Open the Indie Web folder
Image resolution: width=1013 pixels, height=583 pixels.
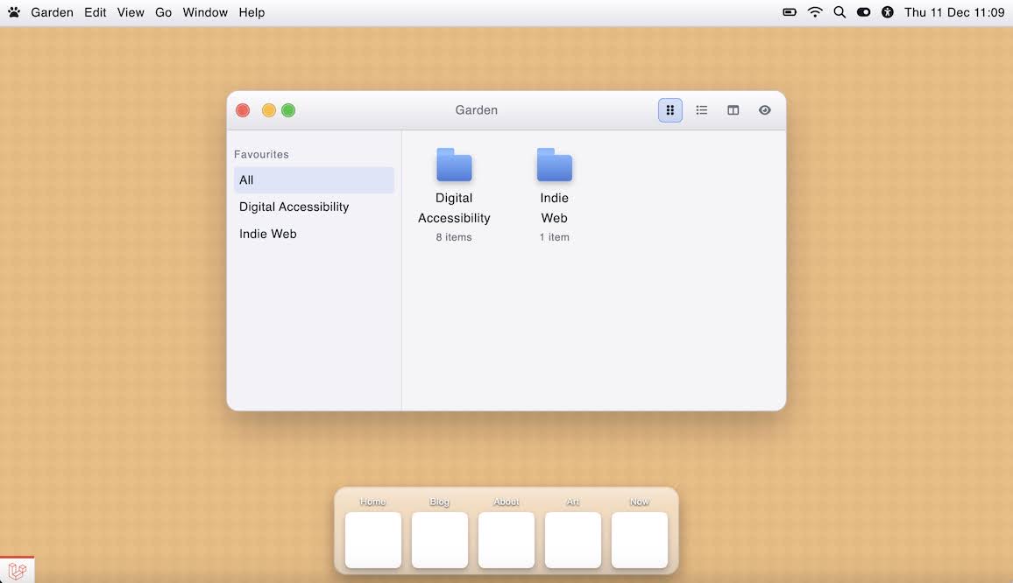pyautogui.click(x=554, y=165)
